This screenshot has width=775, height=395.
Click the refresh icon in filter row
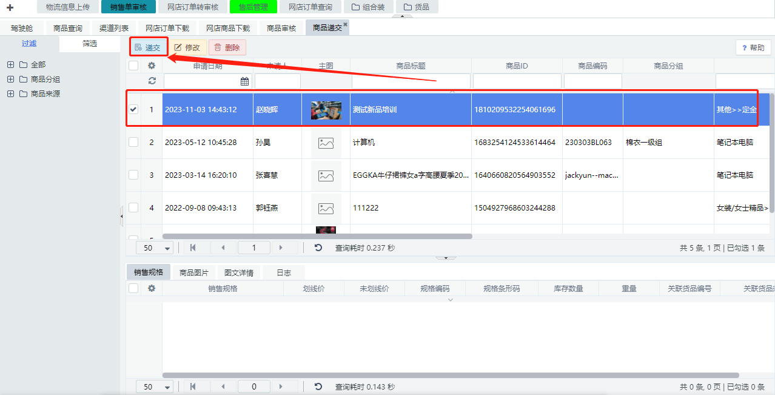point(152,81)
